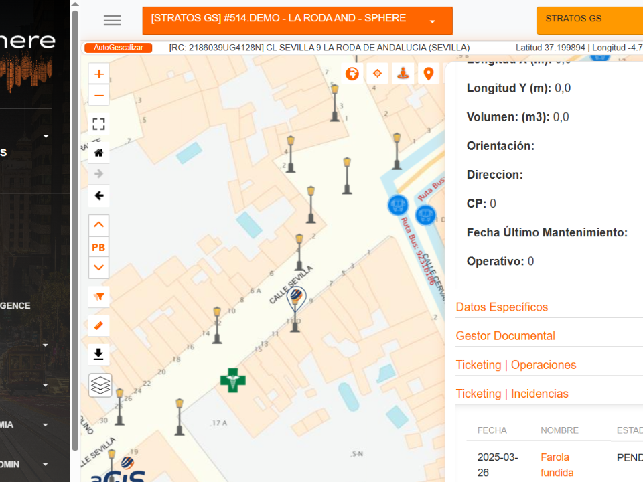Open the globe basemap tool
Image resolution: width=643 pixels, height=482 pixels.
click(x=352, y=74)
